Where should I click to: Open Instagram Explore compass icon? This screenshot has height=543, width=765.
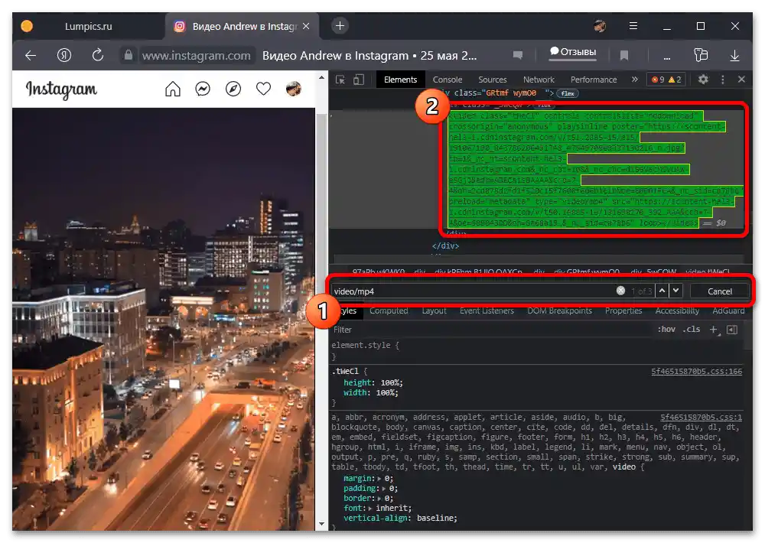point(233,89)
